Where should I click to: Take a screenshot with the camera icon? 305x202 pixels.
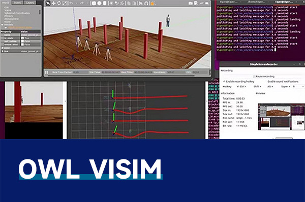191,3
